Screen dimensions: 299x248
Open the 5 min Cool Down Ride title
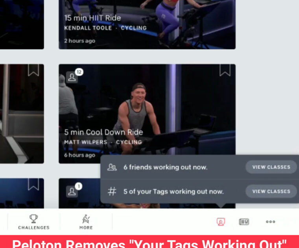(103, 132)
